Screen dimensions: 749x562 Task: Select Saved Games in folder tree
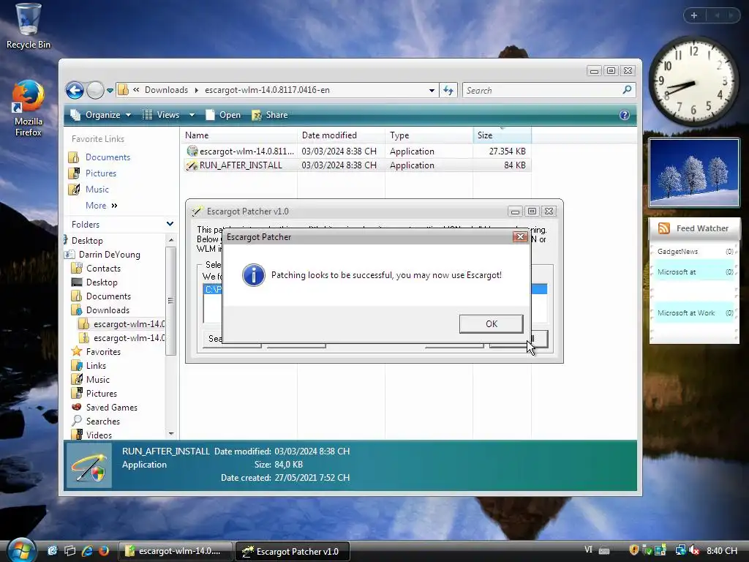(105, 407)
